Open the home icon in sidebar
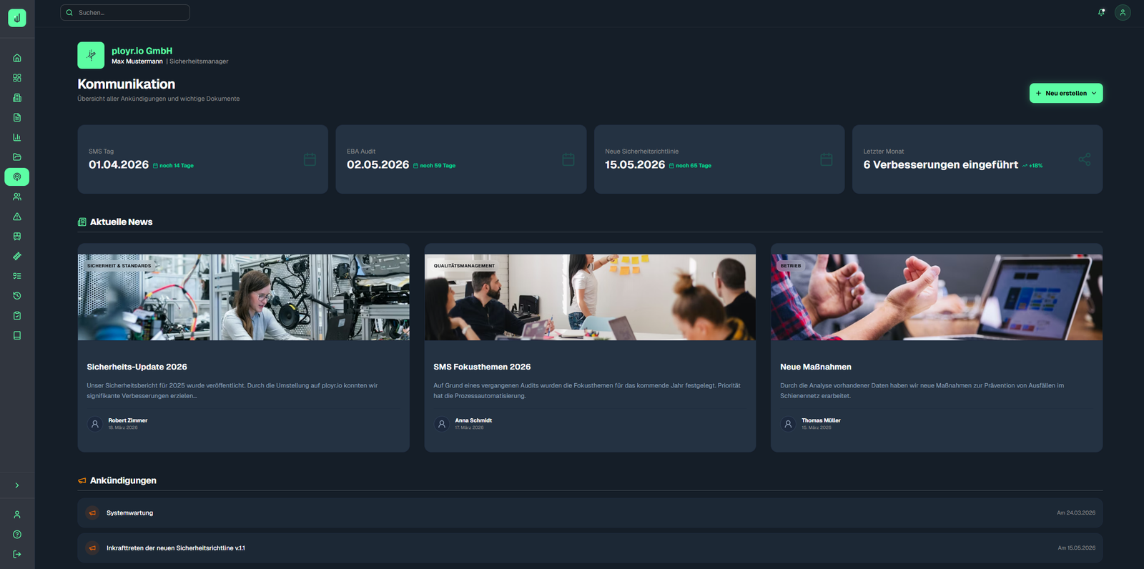The height and width of the screenshot is (569, 1144). pos(17,58)
